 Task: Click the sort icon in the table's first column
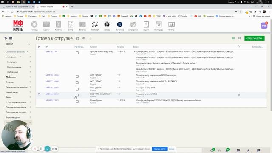pos(39,47)
